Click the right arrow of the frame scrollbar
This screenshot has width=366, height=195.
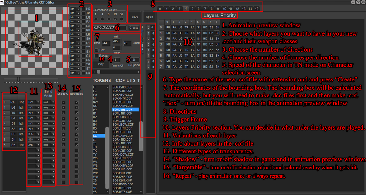[139, 72]
